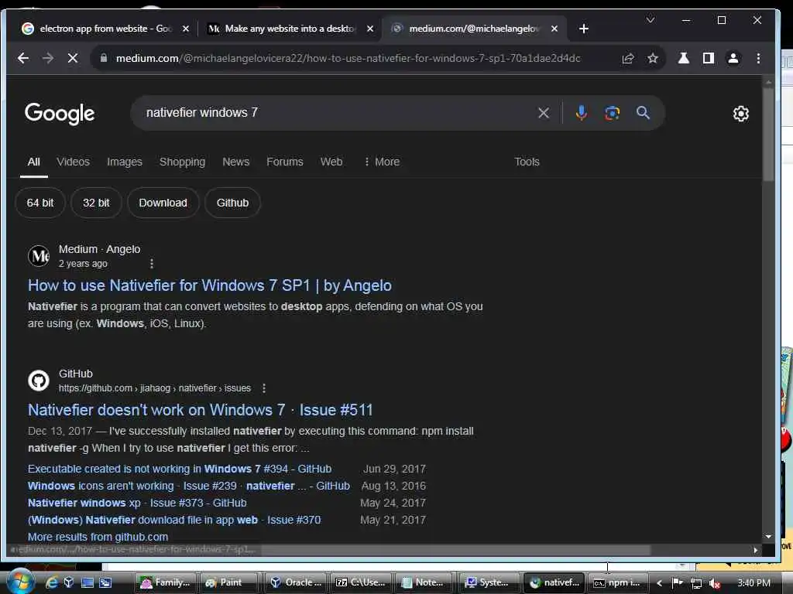The width and height of the screenshot is (793, 594).
Task: Switch to the Paint taskbar button
Action: (229, 582)
